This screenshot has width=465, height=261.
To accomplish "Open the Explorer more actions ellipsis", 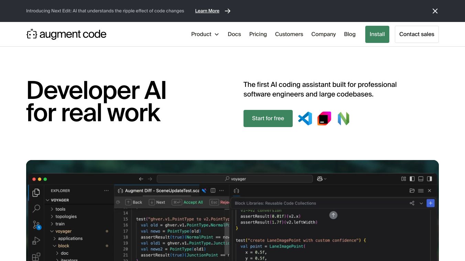I will tap(106, 191).
